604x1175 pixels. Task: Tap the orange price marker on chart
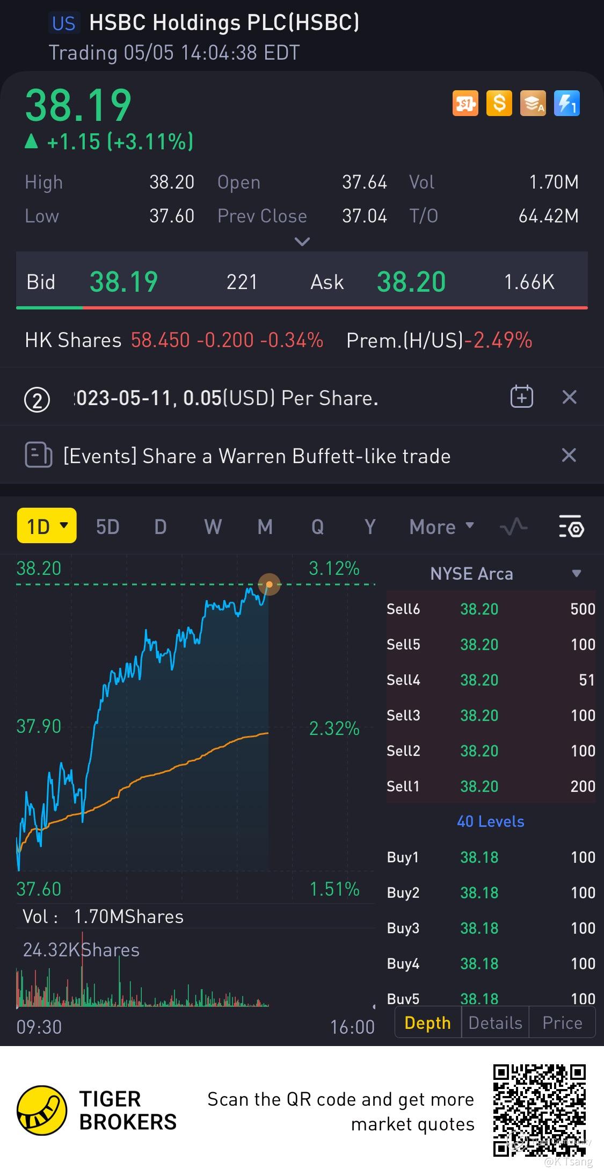coord(269,584)
